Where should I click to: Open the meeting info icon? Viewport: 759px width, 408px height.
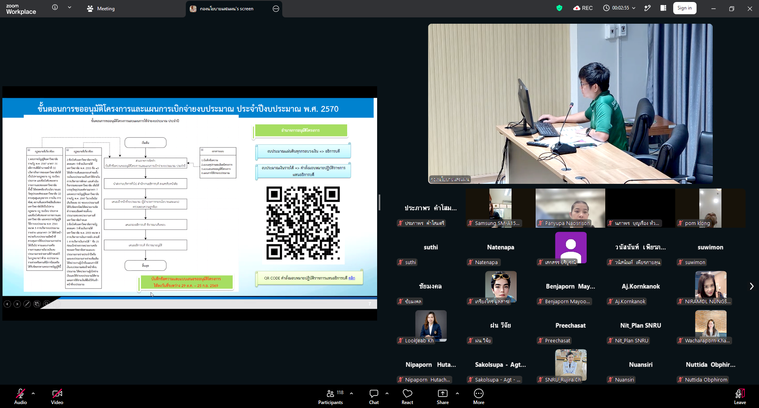[55, 7]
